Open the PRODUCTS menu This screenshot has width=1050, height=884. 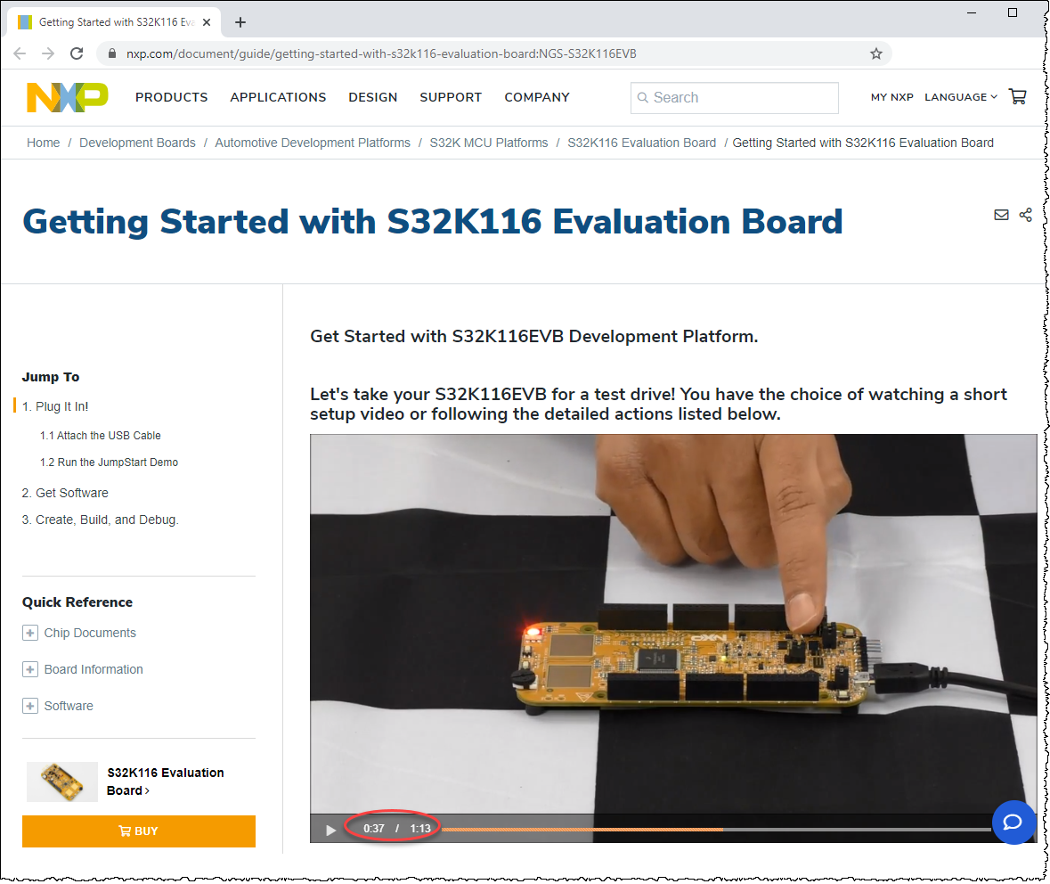(x=171, y=97)
